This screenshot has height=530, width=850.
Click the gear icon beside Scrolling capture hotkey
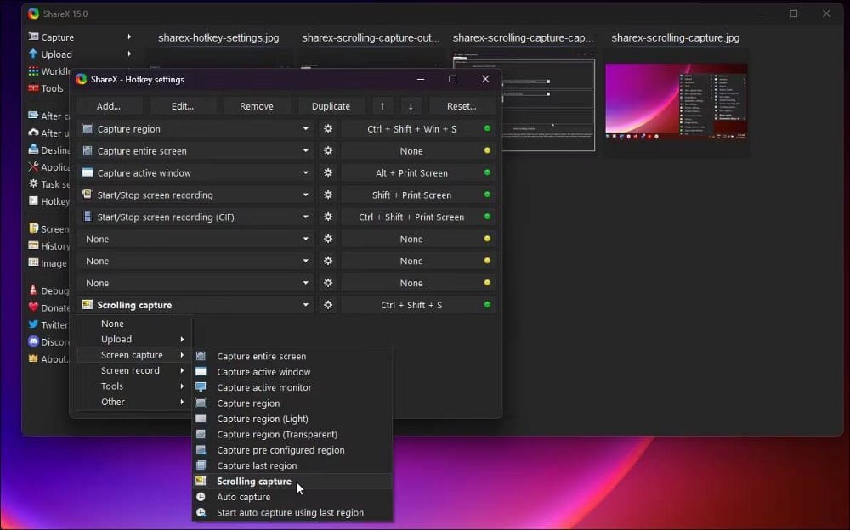coord(327,304)
